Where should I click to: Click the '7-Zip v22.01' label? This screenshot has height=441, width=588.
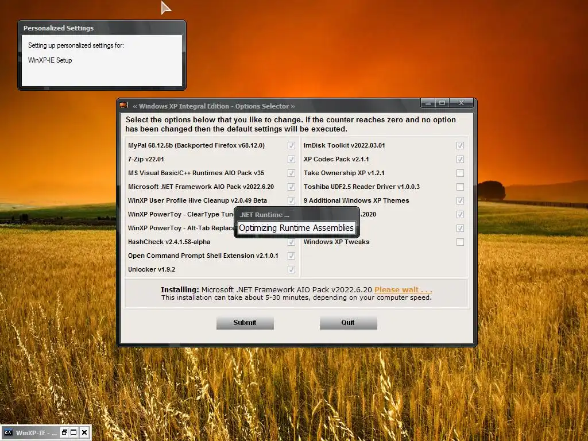tap(146, 160)
